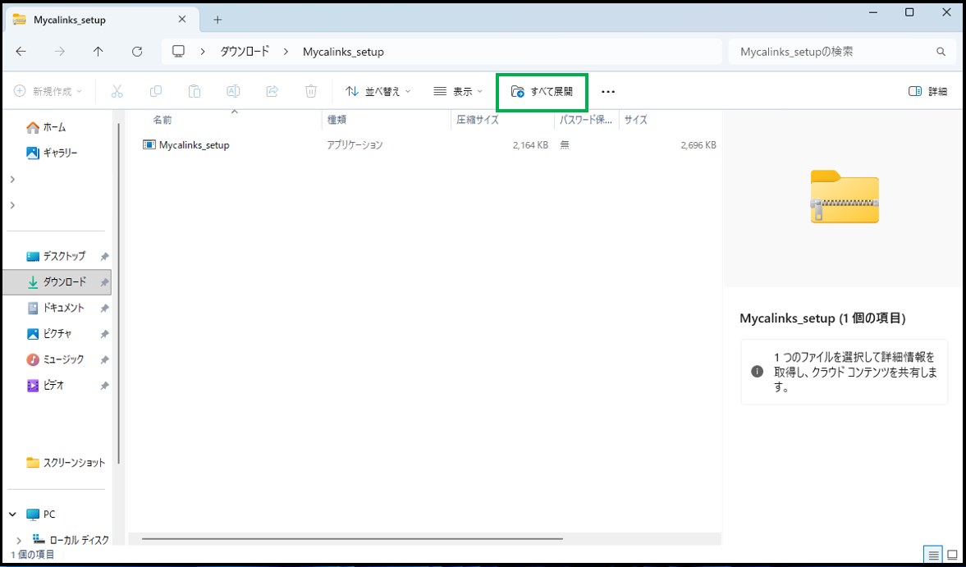Select the Mycalinks_setup tab
Screen dimensions: 966x567
click(70, 20)
